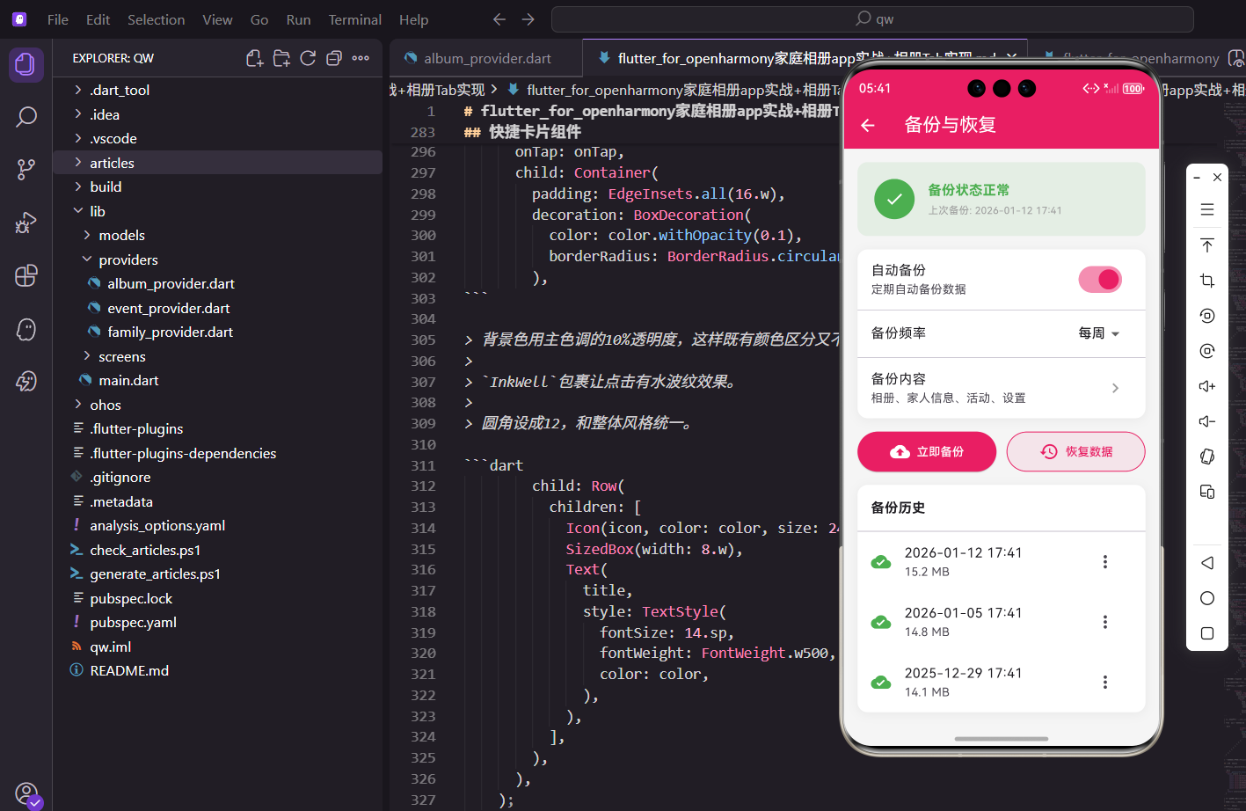Create a new file in Explorer
This screenshot has height=811, width=1246.
click(255, 58)
